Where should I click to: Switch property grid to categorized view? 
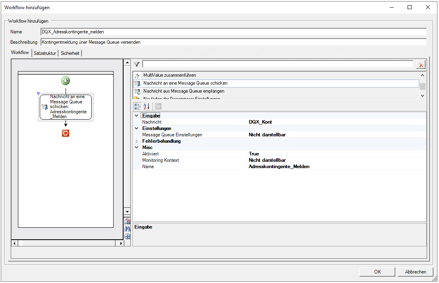pos(137,107)
